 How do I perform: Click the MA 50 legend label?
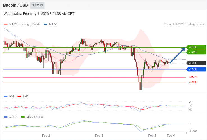[x=53, y=24]
